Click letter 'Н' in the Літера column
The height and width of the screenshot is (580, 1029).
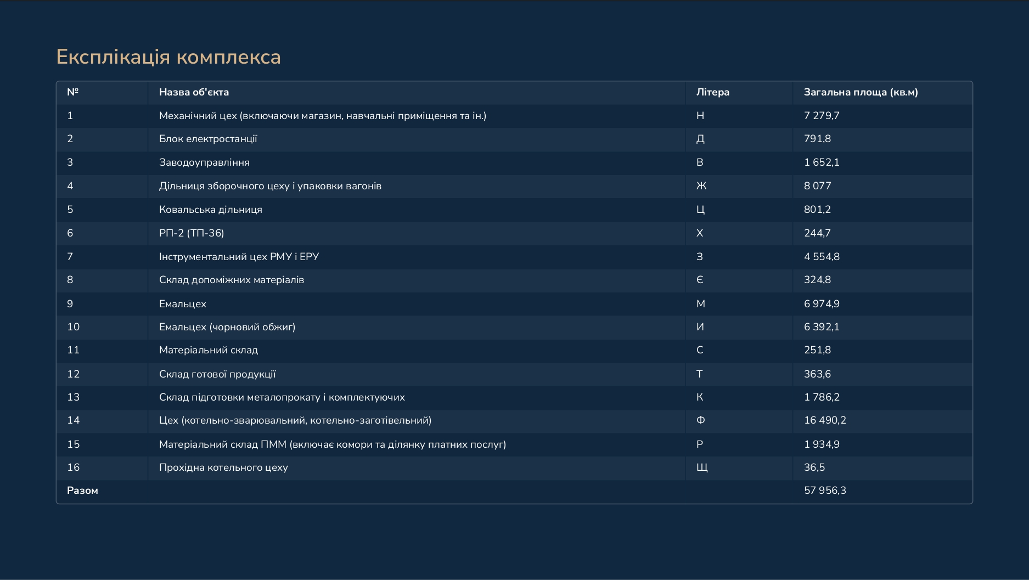click(700, 116)
